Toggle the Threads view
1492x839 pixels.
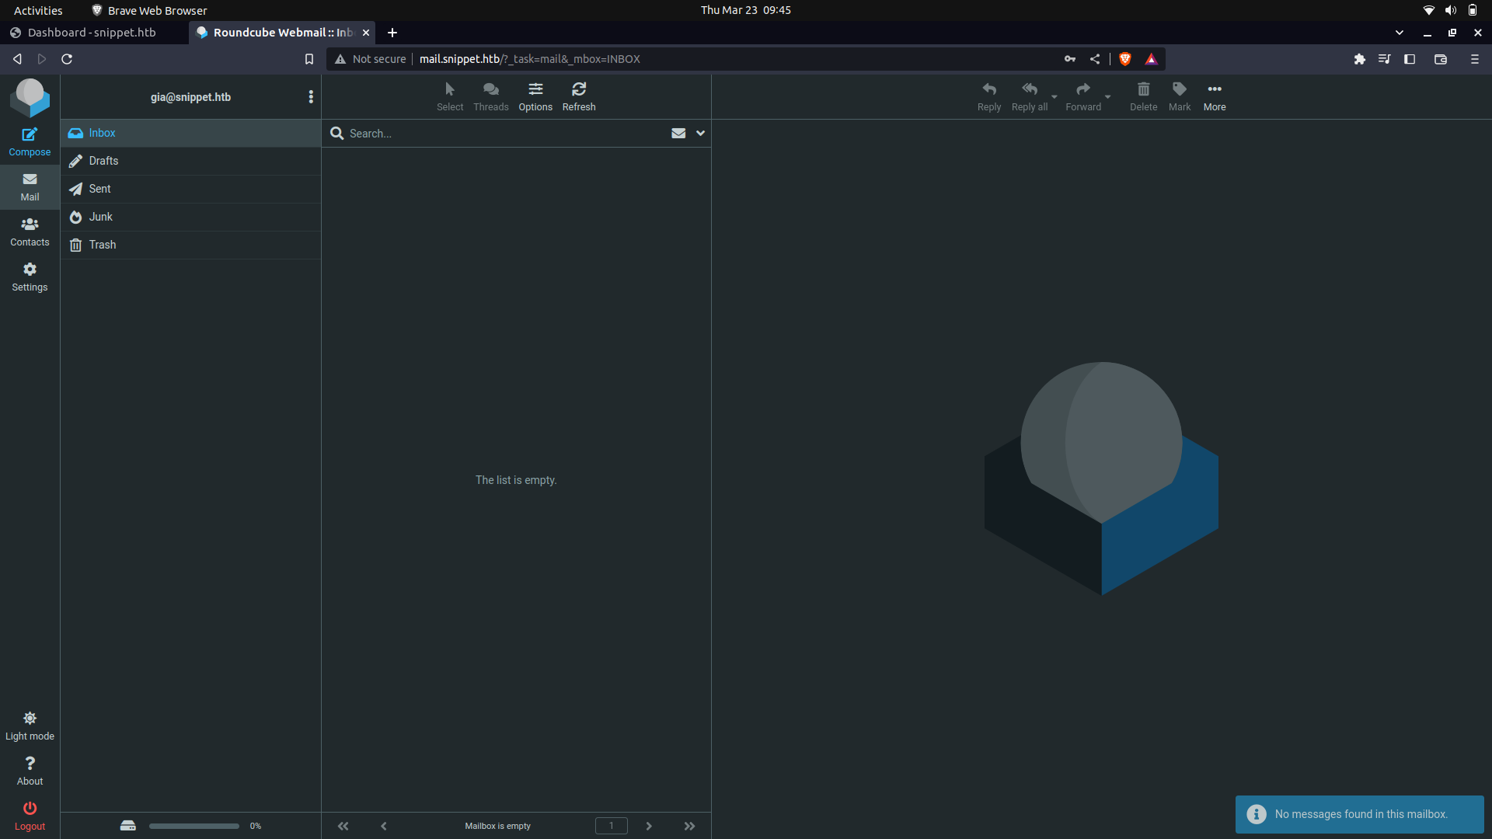[x=490, y=95]
